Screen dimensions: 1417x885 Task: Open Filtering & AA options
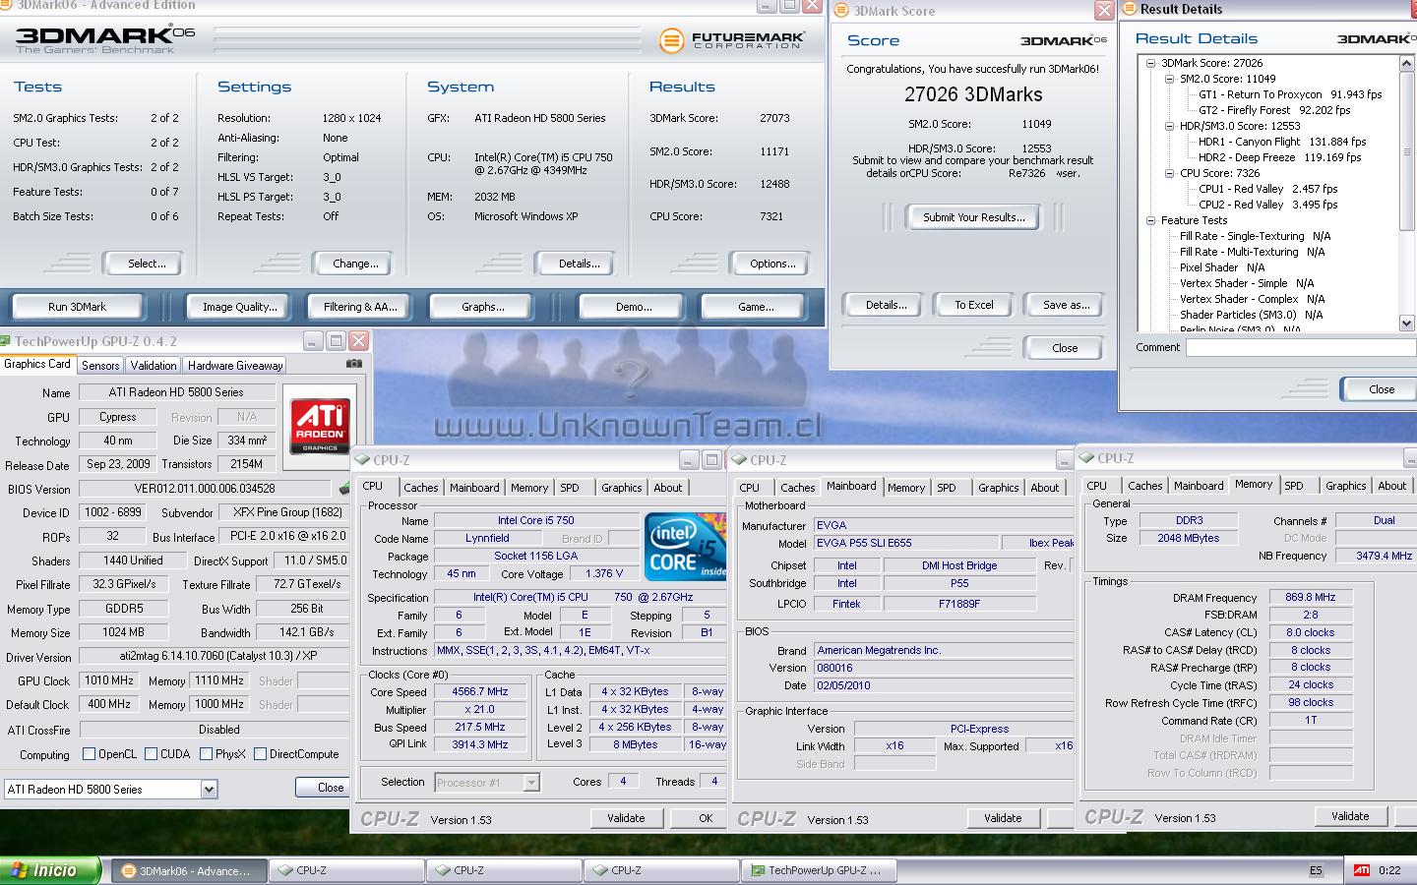click(x=360, y=307)
